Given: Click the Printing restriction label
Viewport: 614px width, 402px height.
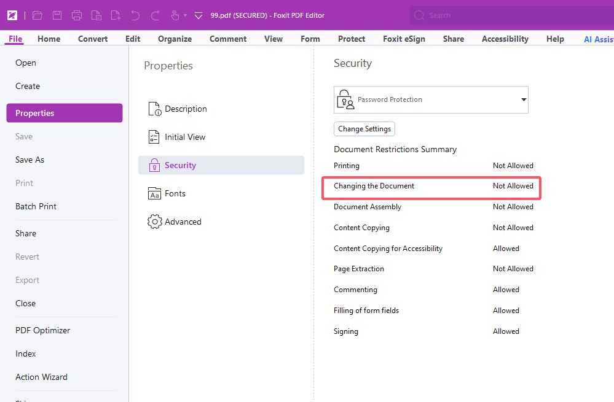Looking at the screenshot, I should [346, 166].
